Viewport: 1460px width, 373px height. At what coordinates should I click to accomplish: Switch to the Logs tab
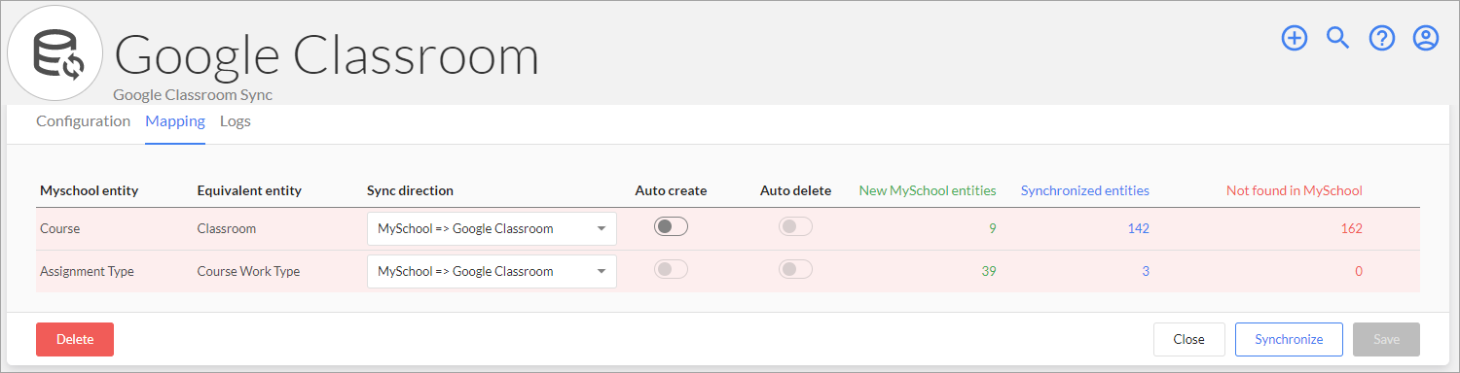pyautogui.click(x=236, y=121)
